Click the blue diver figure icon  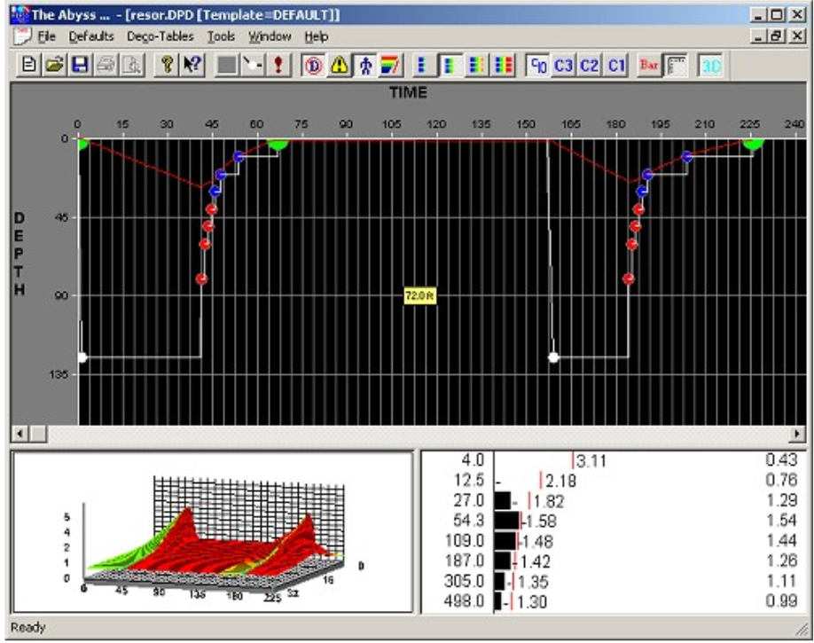click(x=364, y=67)
